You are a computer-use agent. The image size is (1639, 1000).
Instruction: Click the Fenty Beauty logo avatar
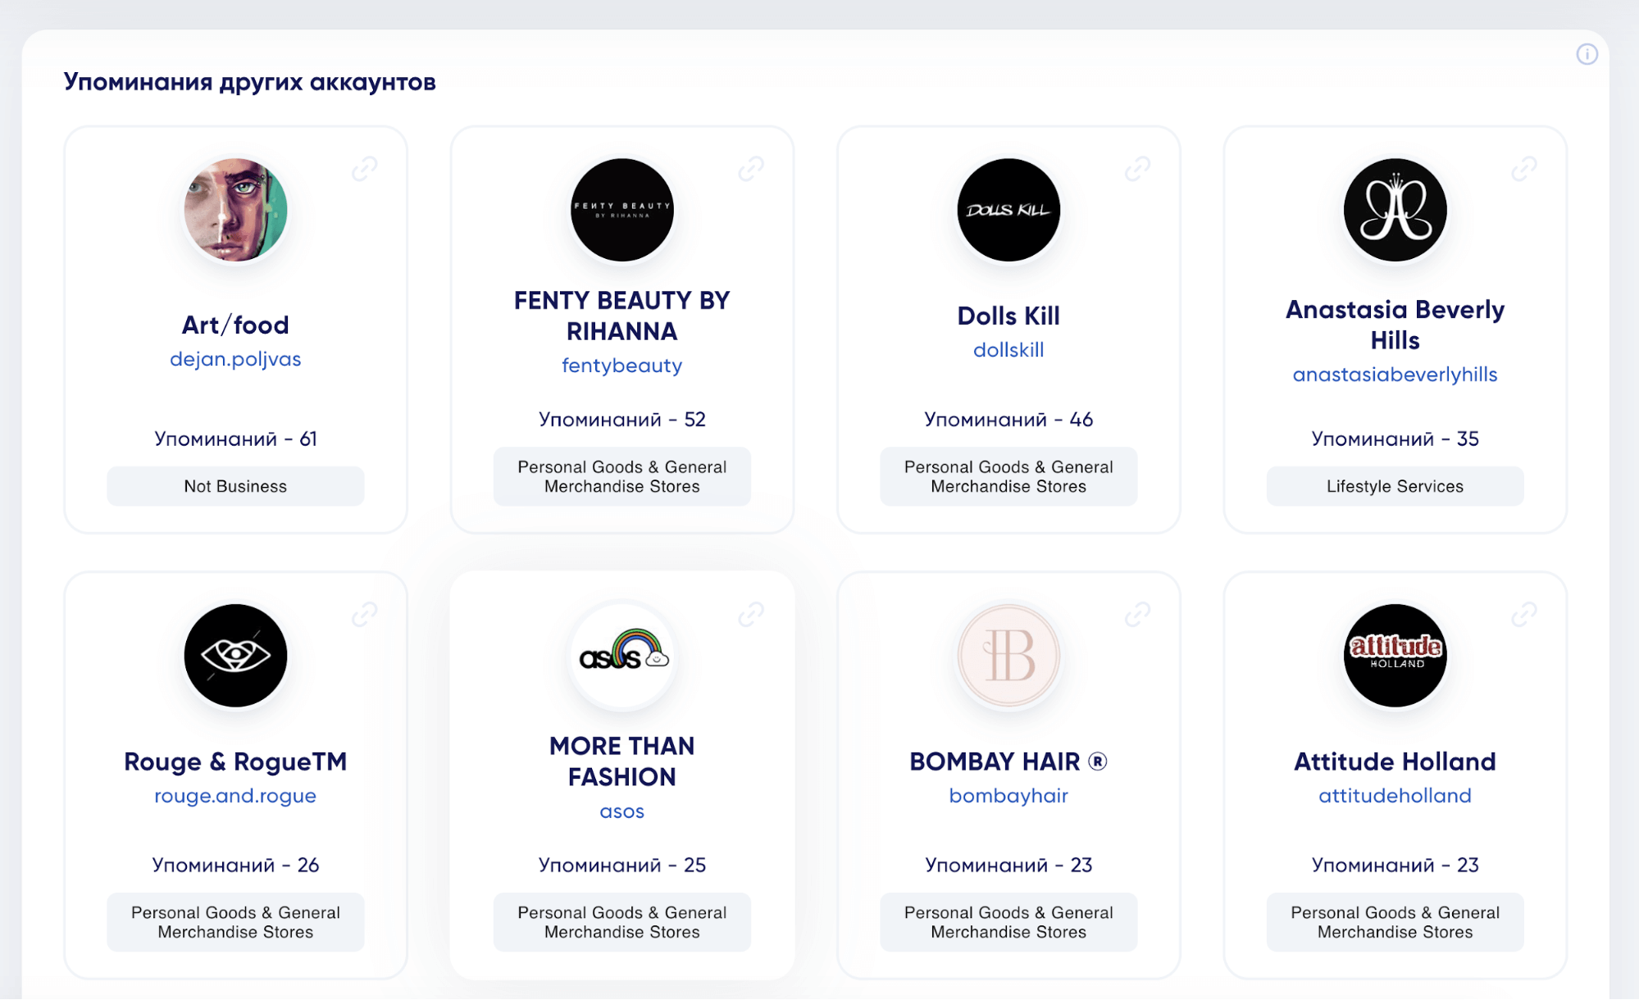pyautogui.click(x=622, y=210)
